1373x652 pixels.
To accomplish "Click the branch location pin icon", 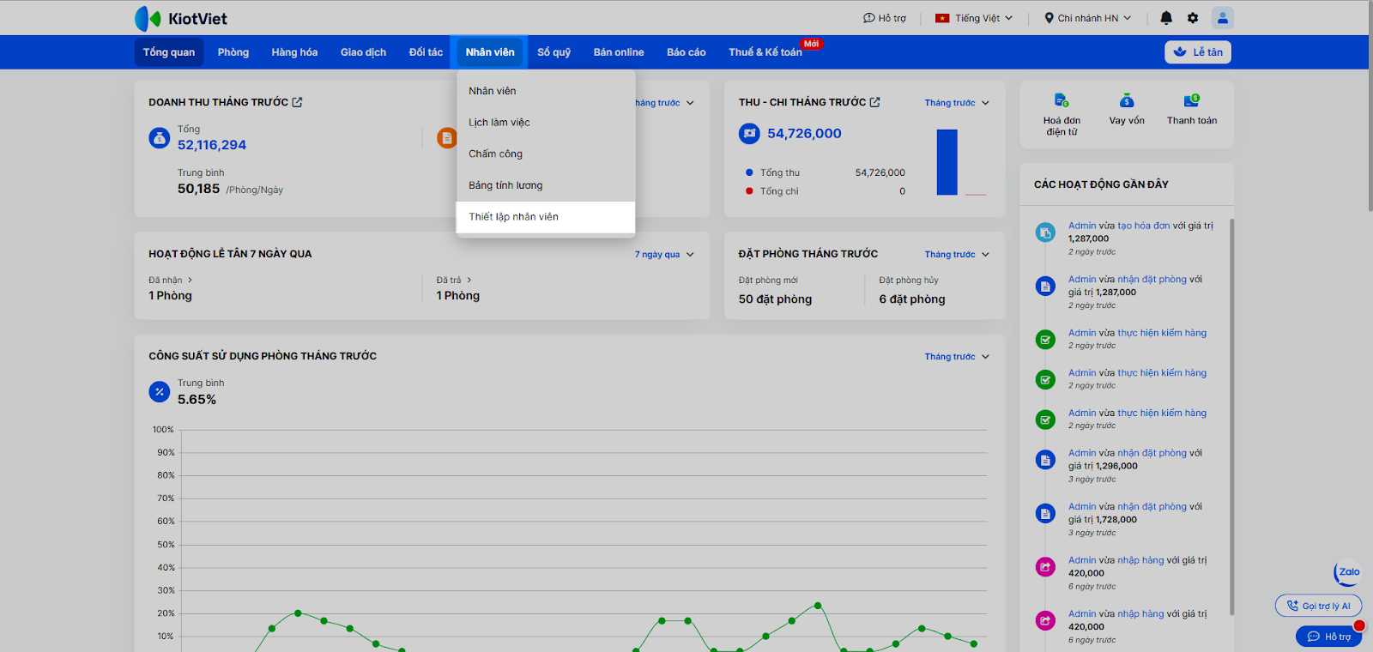I will 1049,18.
